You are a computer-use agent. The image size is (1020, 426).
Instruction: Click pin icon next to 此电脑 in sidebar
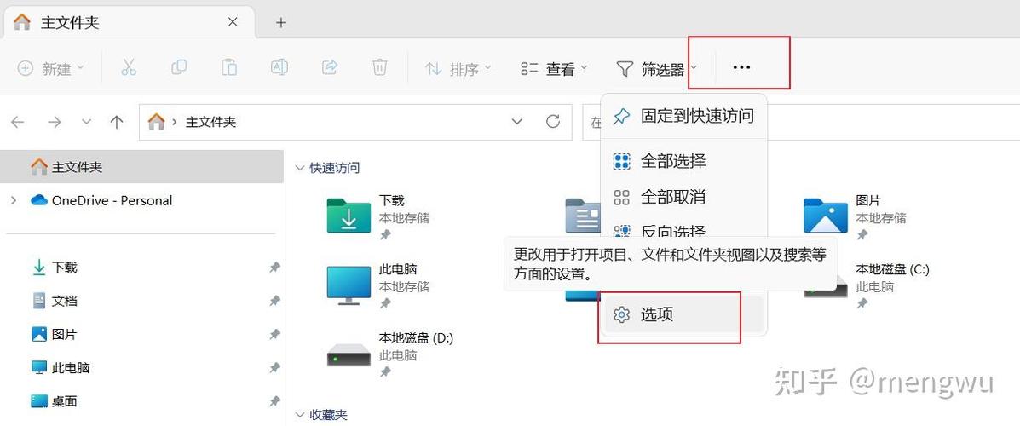click(x=274, y=368)
